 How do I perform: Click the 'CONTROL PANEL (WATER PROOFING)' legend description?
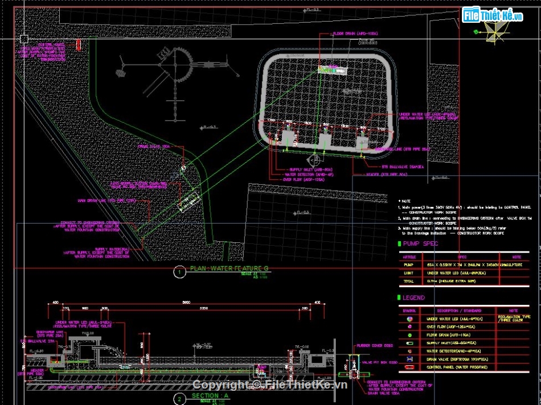(457, 367)
